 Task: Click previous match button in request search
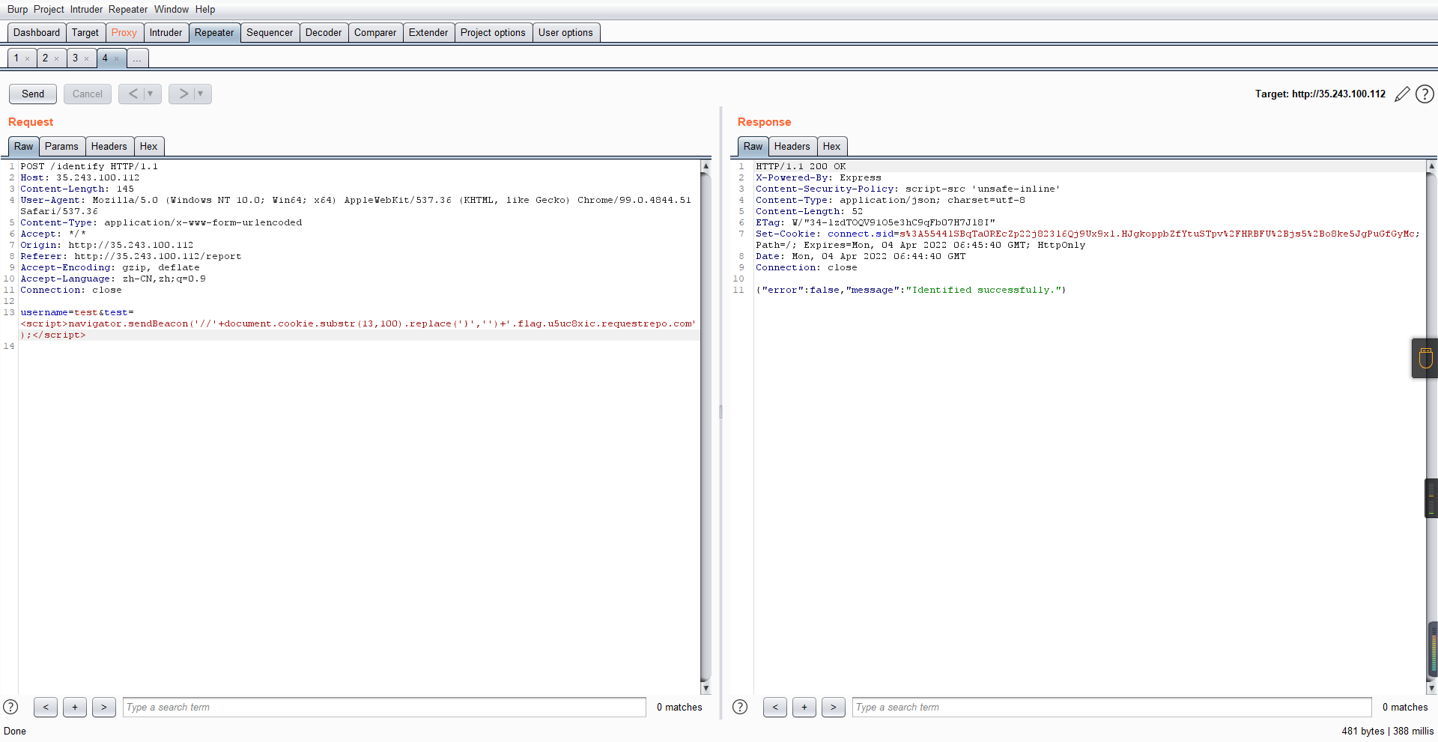[x=46, y=707]
